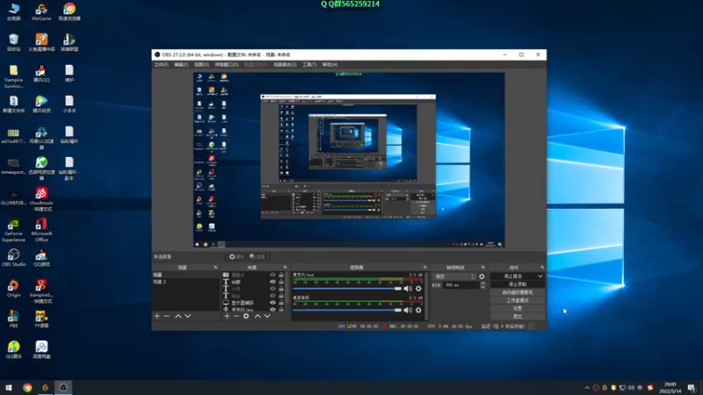Open the 文件(F) menu
Viewport: 703px width, 395px height.
tap(161, 64)
